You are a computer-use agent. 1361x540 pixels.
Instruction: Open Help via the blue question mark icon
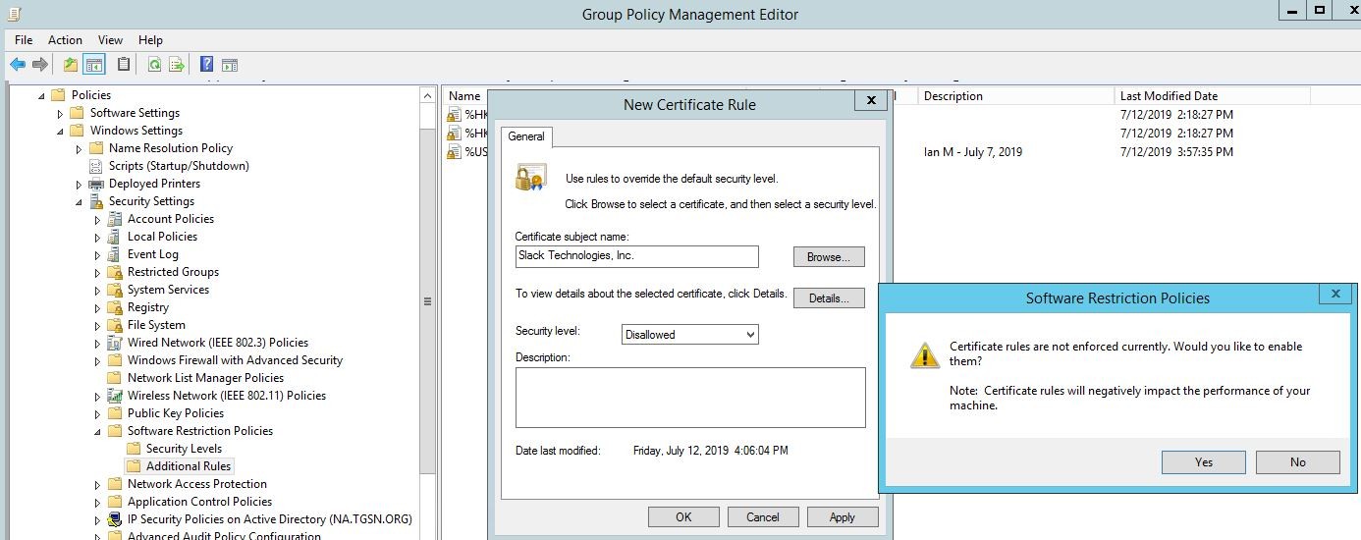pos(206,65)
